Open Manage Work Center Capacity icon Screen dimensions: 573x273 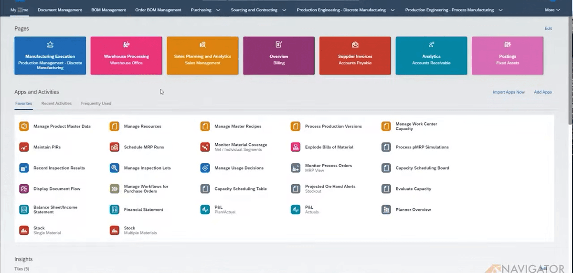tap(386, 126)
